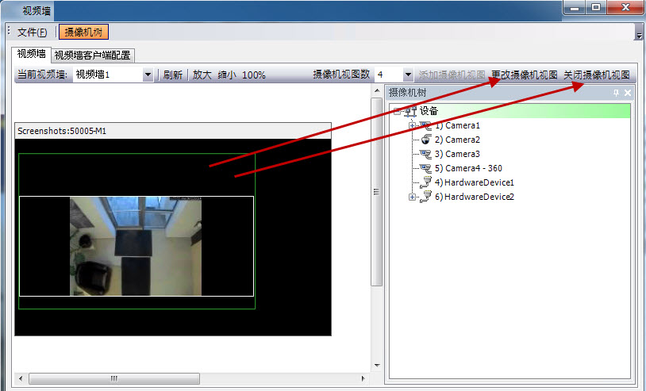Viewport: 646px width, 391px height.
Task: Open the 文件(F) menu
Action: click(x=32, y=33)
